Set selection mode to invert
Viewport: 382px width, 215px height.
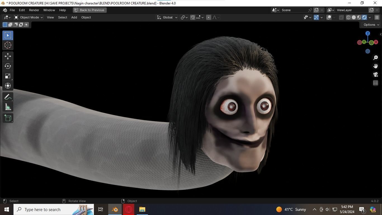click(21, 25)
